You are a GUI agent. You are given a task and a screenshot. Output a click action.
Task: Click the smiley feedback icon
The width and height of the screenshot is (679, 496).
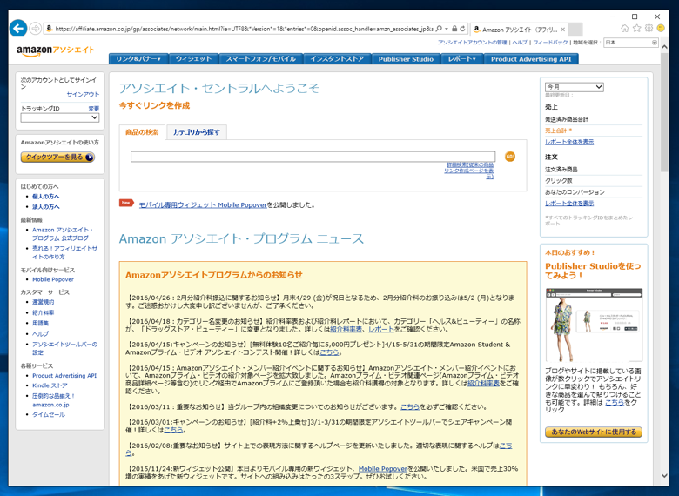point(661,28)
